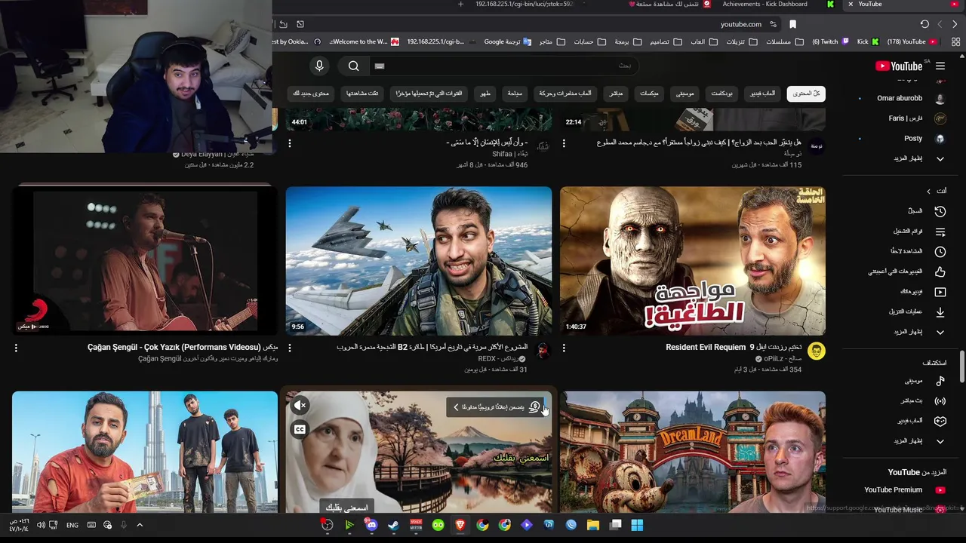This screenshot has height=543, width=966.
Task: Expand more subscriptions under Posty
Action: (919, 159)
